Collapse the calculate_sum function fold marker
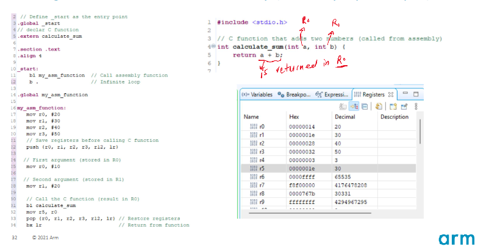 pos(213,46)
